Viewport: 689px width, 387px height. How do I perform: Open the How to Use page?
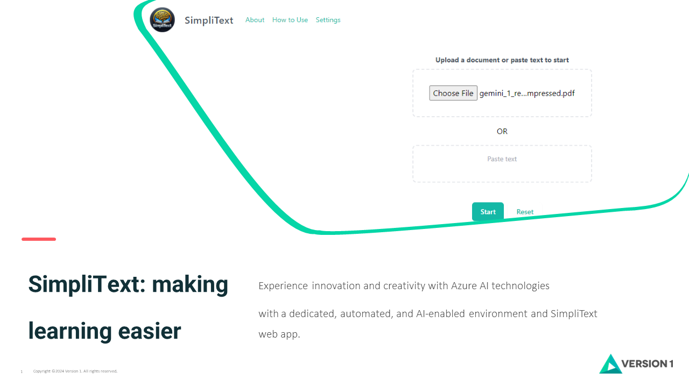(x=290, y=20)
